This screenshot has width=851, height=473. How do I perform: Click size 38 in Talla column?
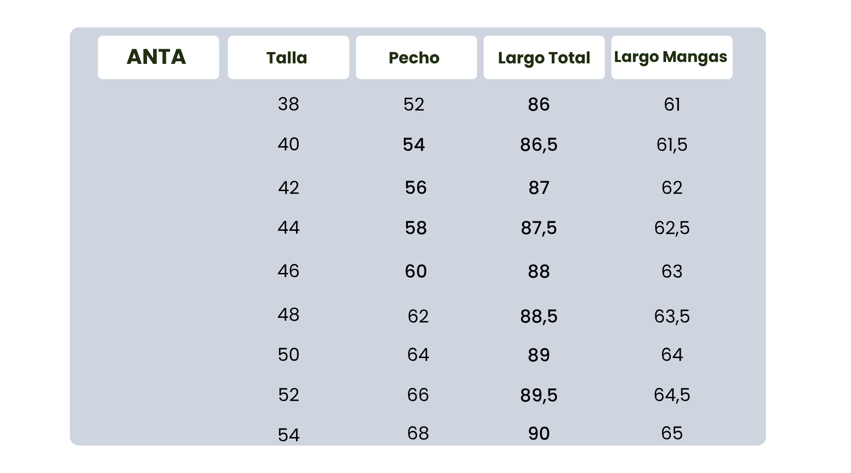pos(288,104)
